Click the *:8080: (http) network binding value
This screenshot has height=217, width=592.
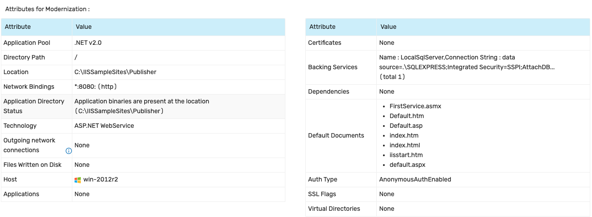click(x=95, y=87)
